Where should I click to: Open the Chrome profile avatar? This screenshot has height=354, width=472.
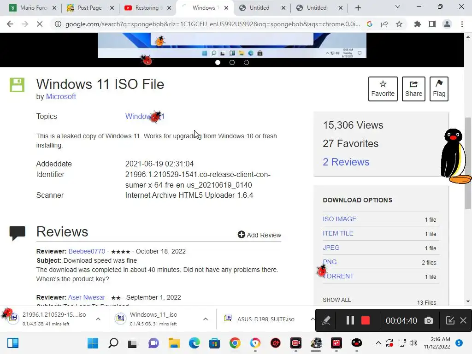(x=447, y=24)
